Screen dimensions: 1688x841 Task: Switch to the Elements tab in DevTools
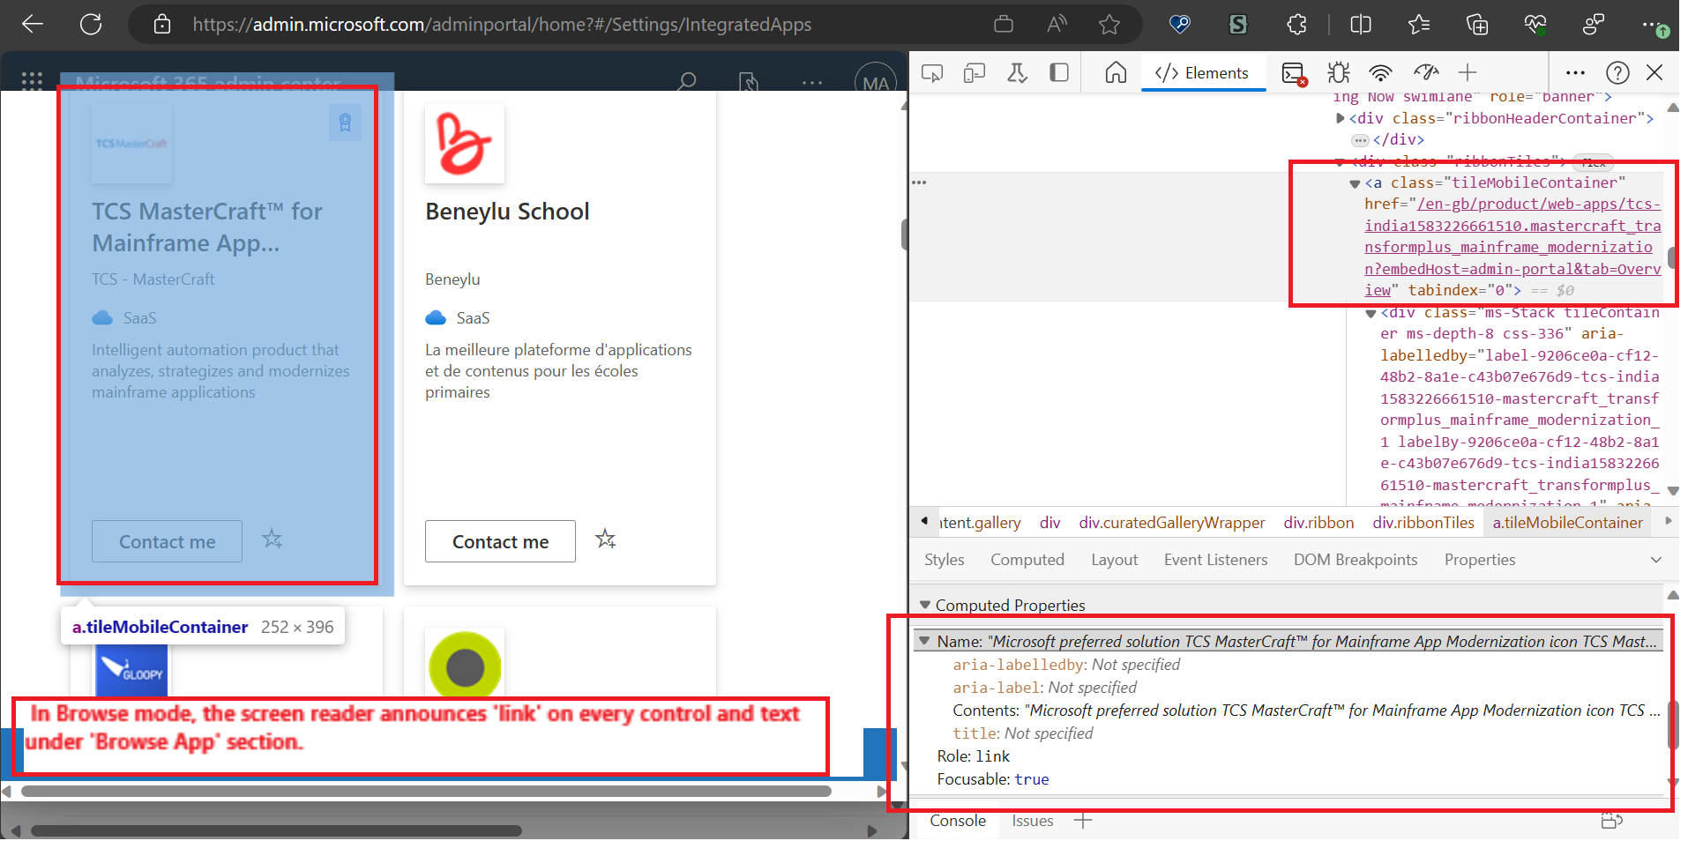click(x=1203, y=72)
